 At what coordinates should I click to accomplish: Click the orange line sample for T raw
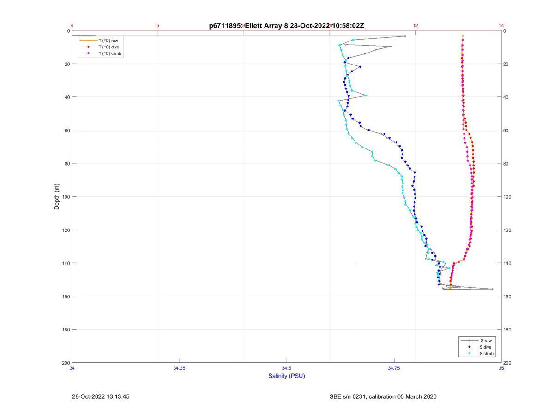tap(88, 41)
